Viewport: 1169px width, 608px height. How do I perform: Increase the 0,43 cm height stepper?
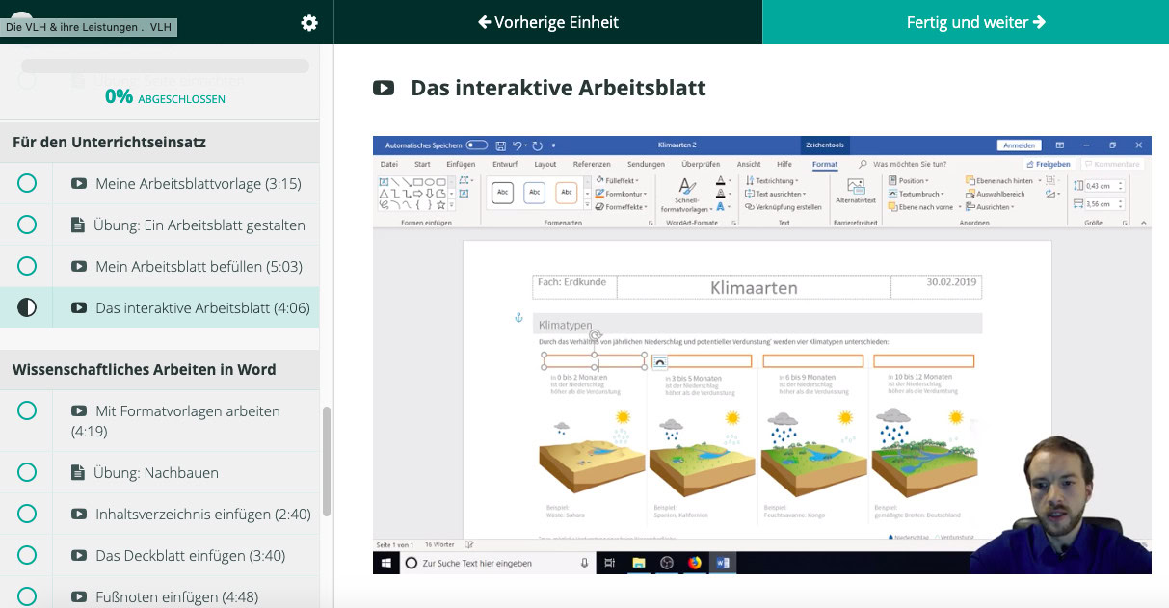pos(1121,181)
